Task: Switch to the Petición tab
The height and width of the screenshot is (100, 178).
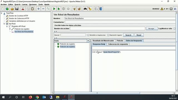Action: [120, 41]
